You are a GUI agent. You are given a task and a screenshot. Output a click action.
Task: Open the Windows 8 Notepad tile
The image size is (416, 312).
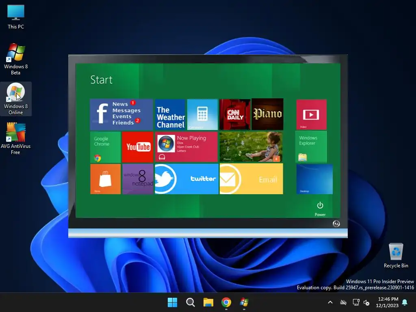click(138, 179)
